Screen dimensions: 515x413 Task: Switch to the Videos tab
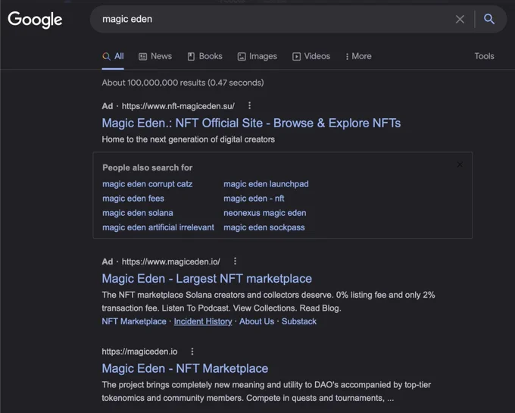311,56
